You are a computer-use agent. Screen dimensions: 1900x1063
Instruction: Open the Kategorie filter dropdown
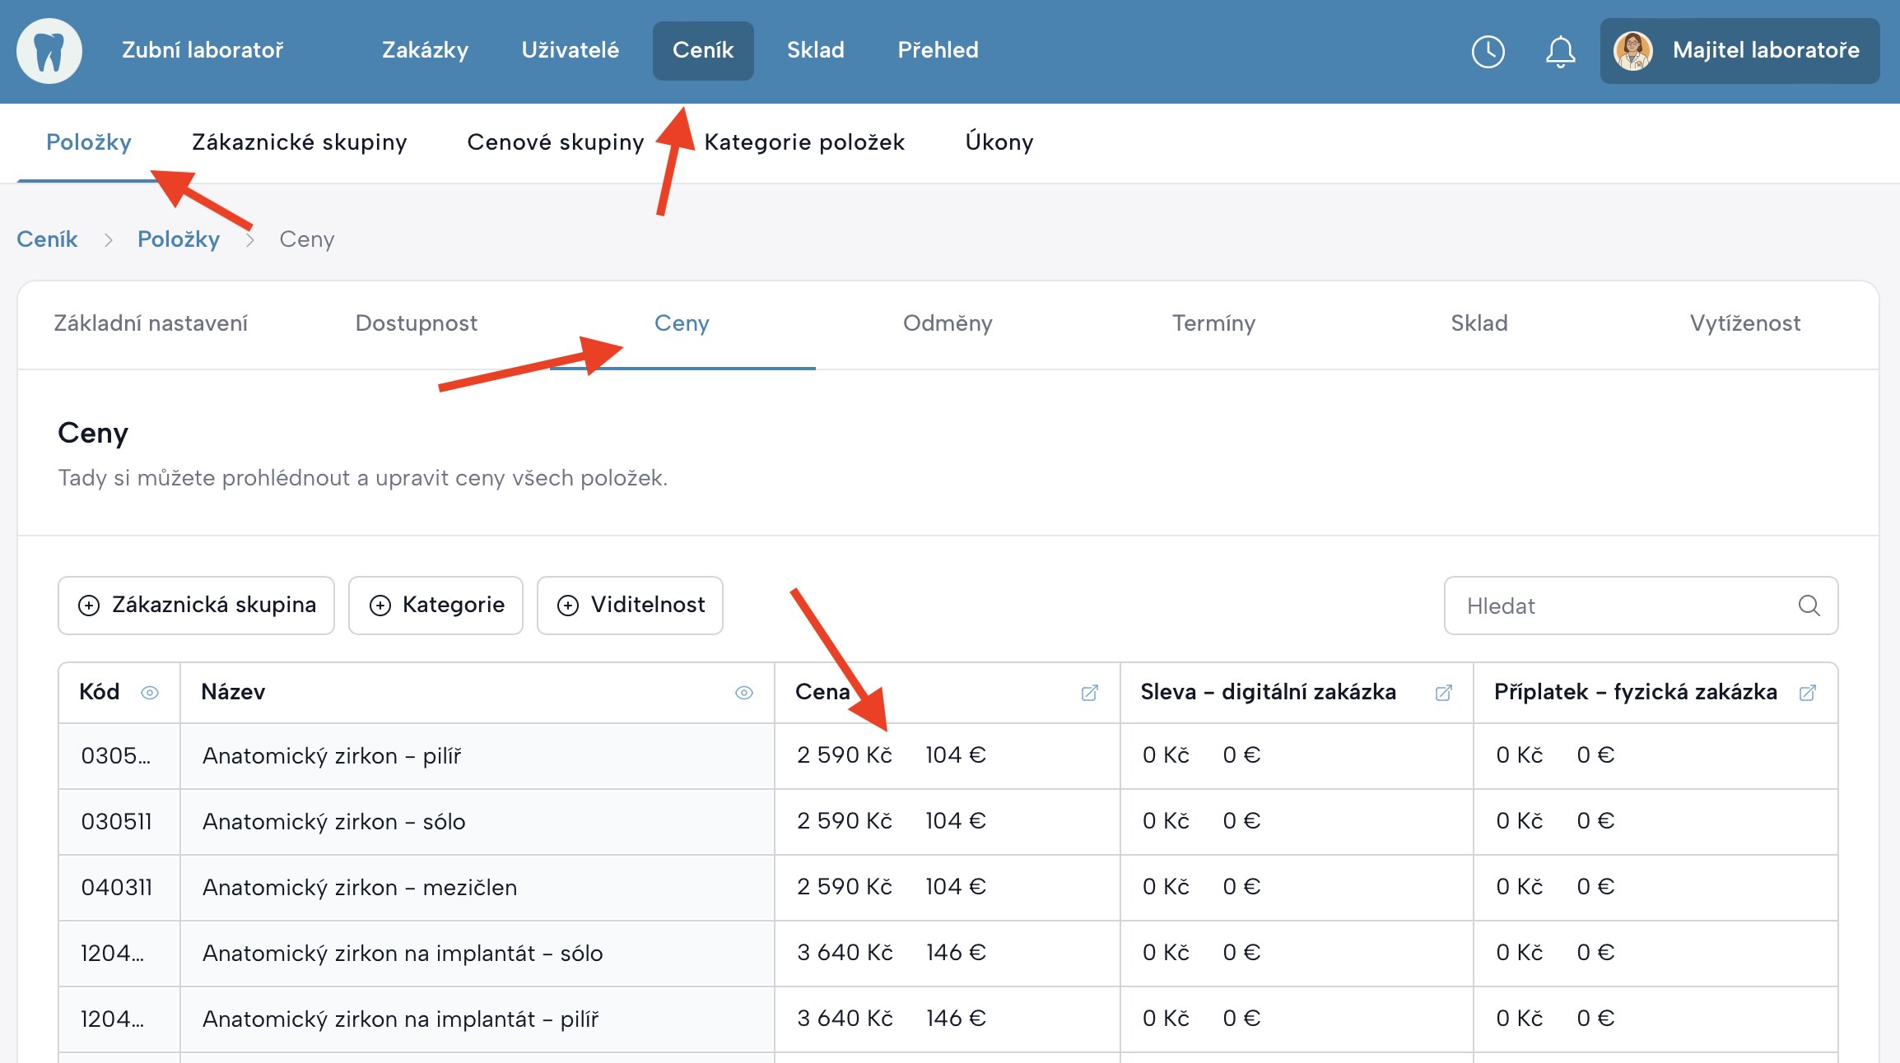[x=435, y=606]
